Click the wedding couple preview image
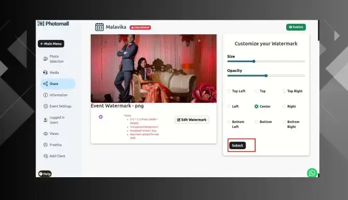Screen dimensions: 348x200 click(154, 68)
